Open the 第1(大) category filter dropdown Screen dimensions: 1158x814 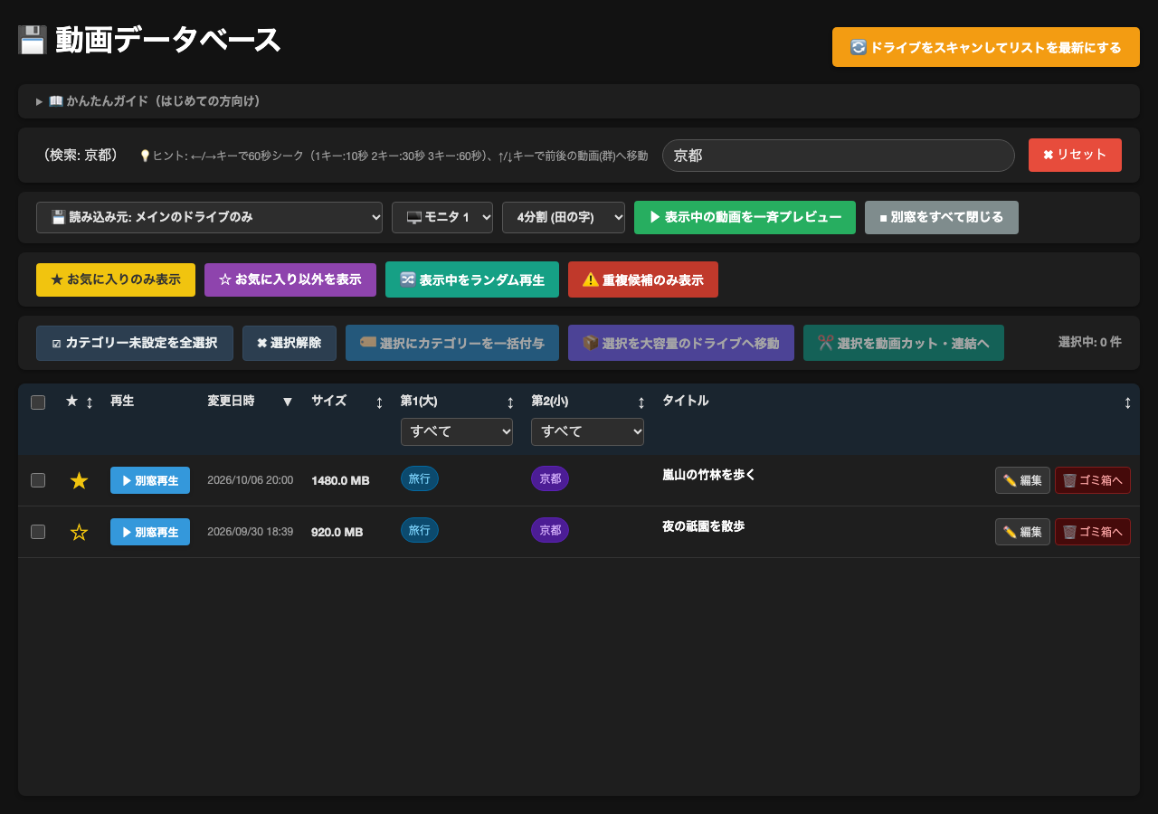[457, 431]
